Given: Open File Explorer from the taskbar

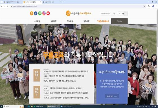Looking at the screenshot, I should coord(32,106).
